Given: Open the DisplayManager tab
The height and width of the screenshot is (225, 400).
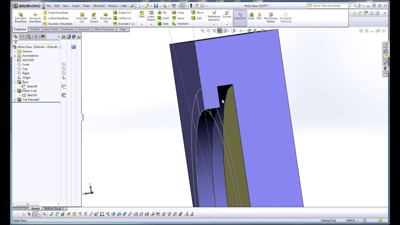Looking at the screenshot, I should pyautogui.click(x=42, y=37).
